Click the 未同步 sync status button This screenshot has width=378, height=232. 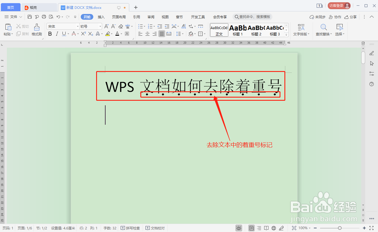click(x=318, y=17)
